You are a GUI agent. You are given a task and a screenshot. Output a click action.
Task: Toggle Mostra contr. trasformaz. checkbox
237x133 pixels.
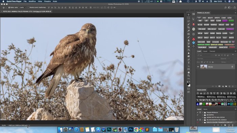28,7
